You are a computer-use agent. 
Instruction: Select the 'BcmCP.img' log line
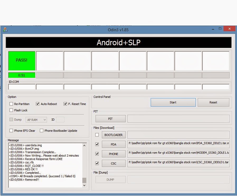24,149
